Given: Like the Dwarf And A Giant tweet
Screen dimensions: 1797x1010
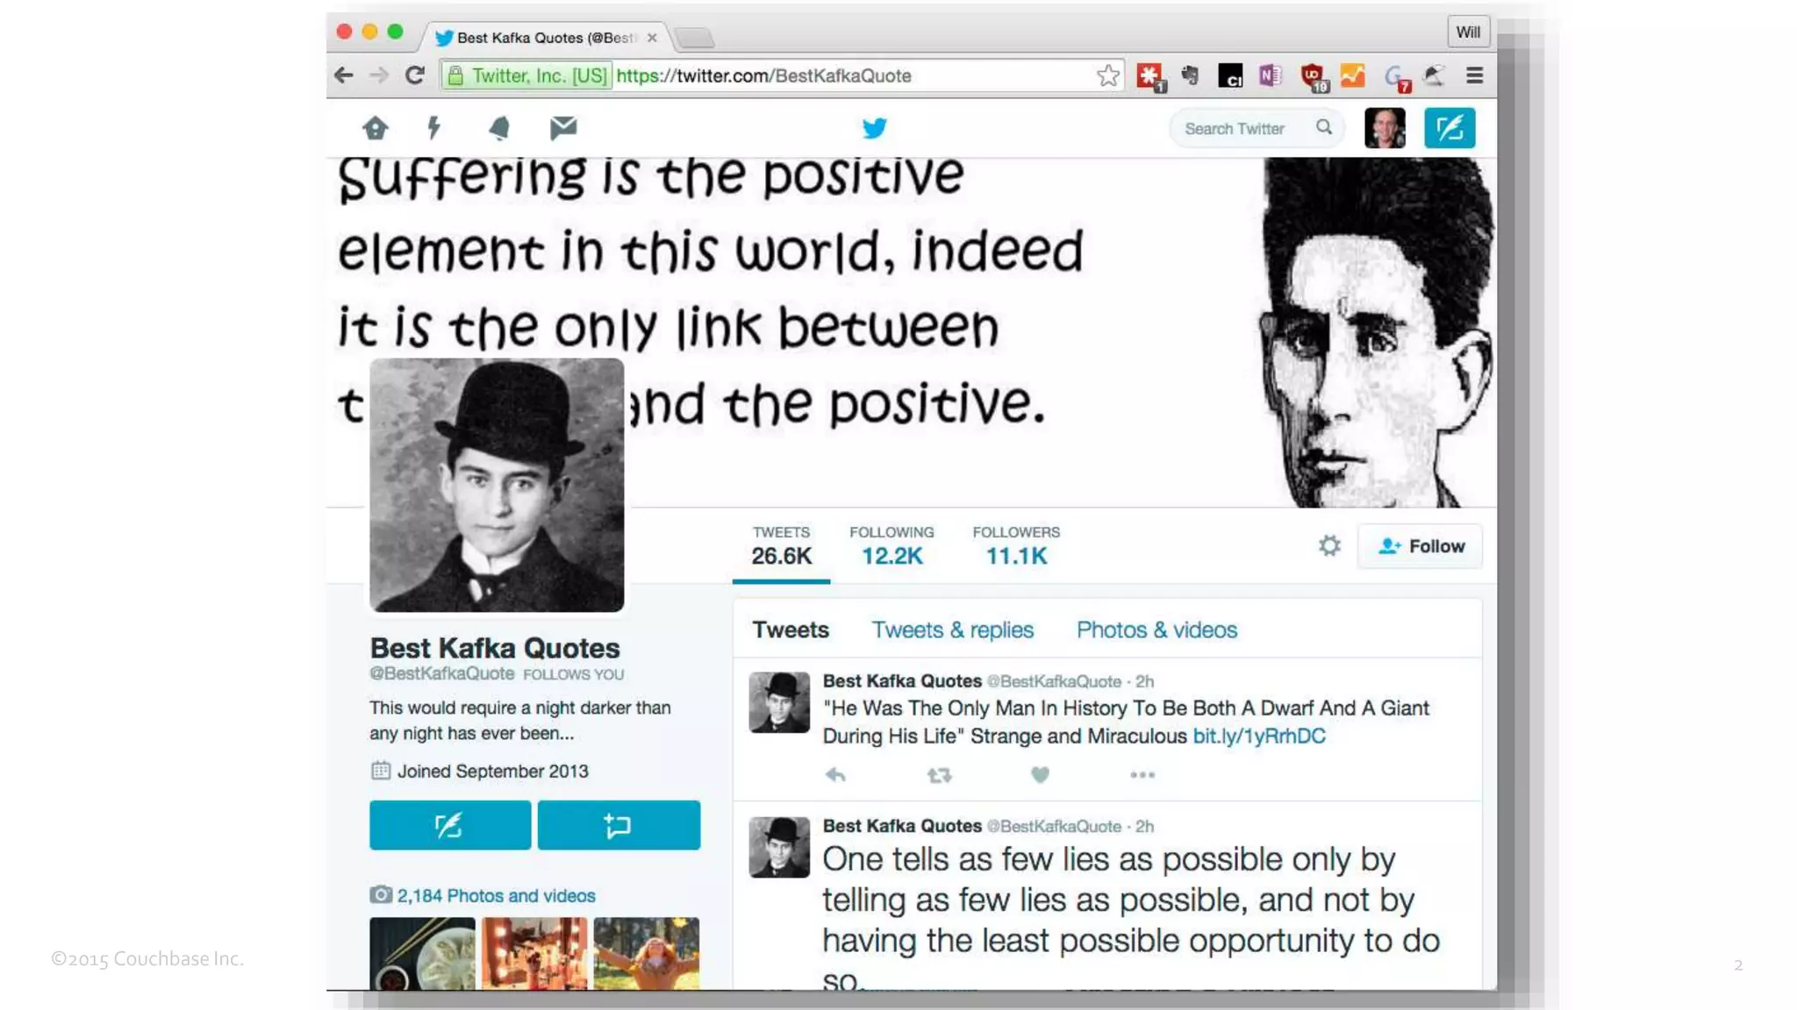Looking at the screenshot, I should 1040,775.
